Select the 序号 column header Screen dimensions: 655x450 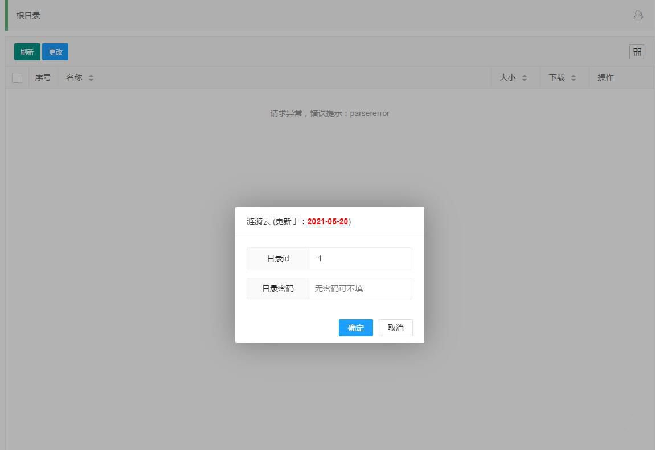pos(43,77)
